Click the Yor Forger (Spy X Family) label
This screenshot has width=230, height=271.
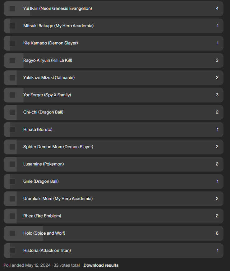coord(47,95)
